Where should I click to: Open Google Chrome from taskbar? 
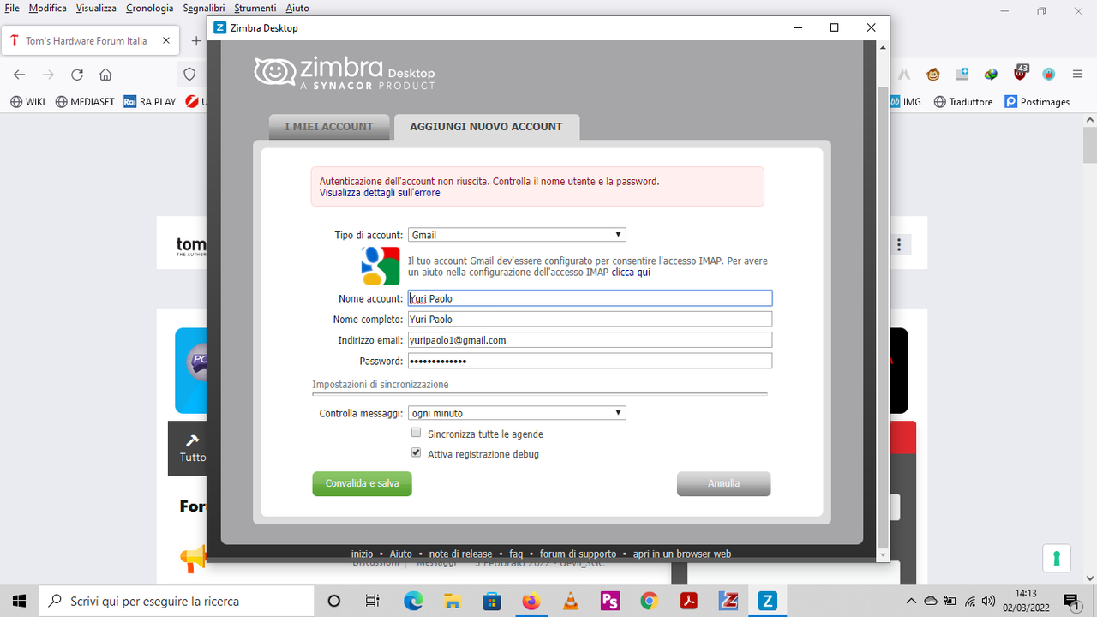pyautogui.click(x=649, y=601)
